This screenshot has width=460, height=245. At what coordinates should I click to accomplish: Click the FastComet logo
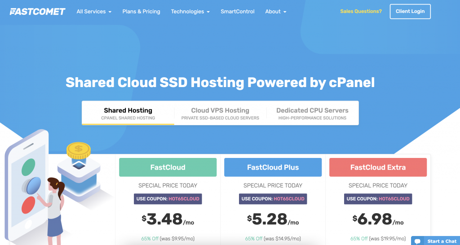(37, 11)
